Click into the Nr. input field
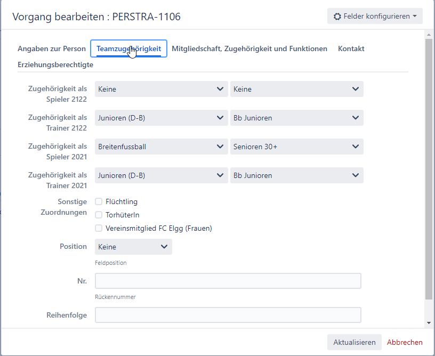435x356 pixels. tap(228, 281)
